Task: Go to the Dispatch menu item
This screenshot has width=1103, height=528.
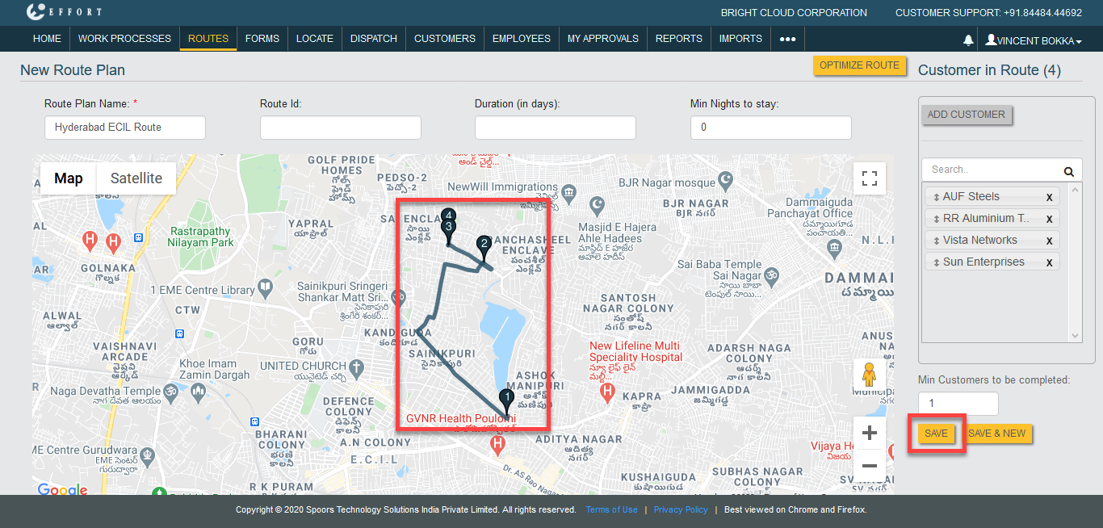Action: 374,39
